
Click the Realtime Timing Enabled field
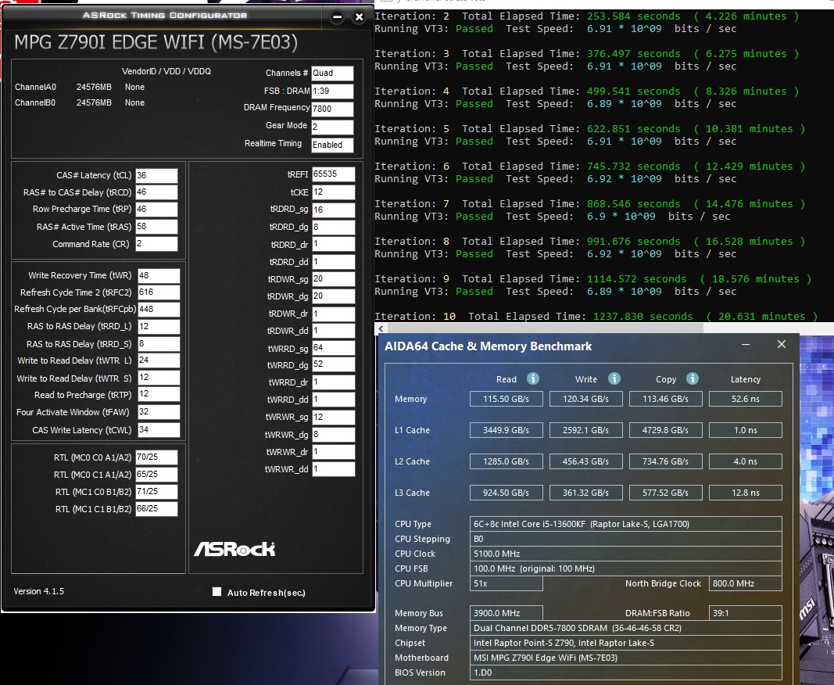click(x=332, y=145)
